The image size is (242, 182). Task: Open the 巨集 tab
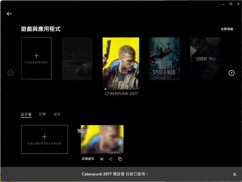pos(42,114)
